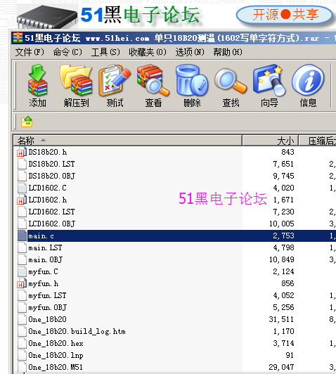Screen dimensions: 336x374
Task: Select the One_18b20.M51 file name
Action: 56,367
